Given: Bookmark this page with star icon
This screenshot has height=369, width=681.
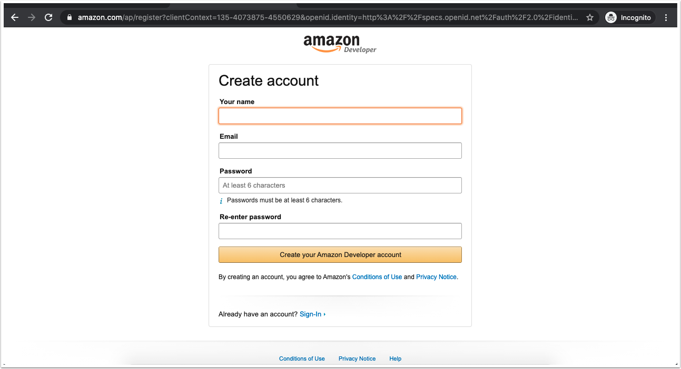Looking at the screenshot, I should coord(590,17).
